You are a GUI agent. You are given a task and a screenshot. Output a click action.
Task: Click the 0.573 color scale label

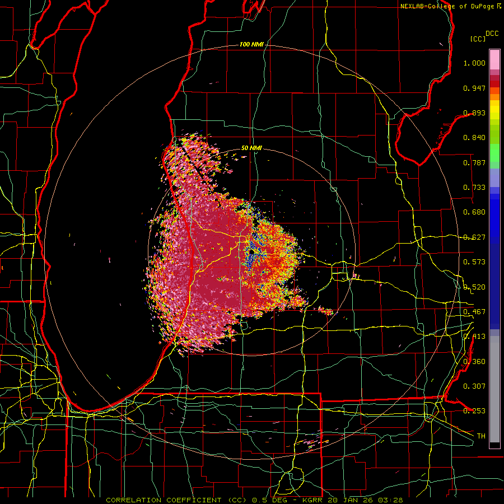pos(474,262)
